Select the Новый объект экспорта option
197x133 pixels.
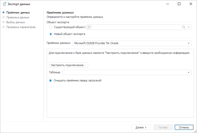51,34
